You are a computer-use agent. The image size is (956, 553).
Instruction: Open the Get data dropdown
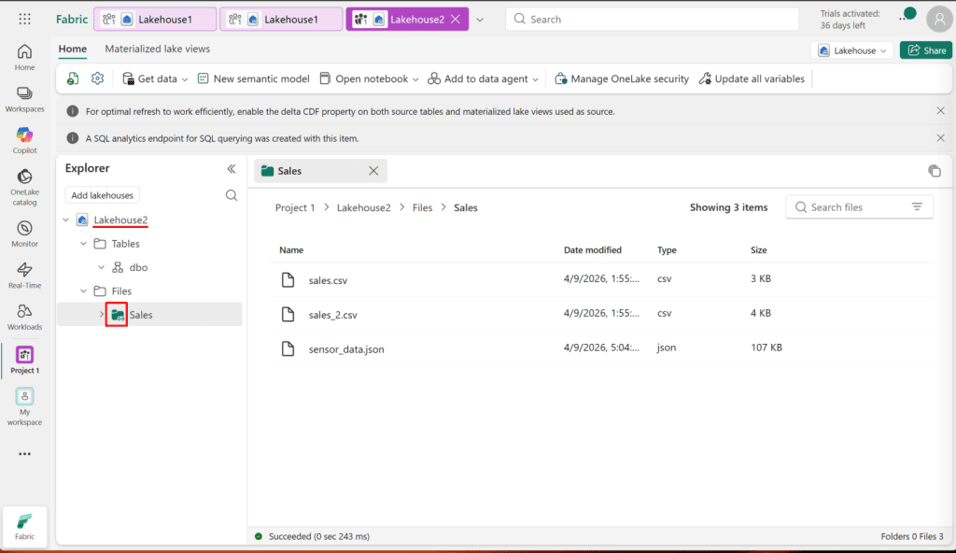click(x=155, y=79)
